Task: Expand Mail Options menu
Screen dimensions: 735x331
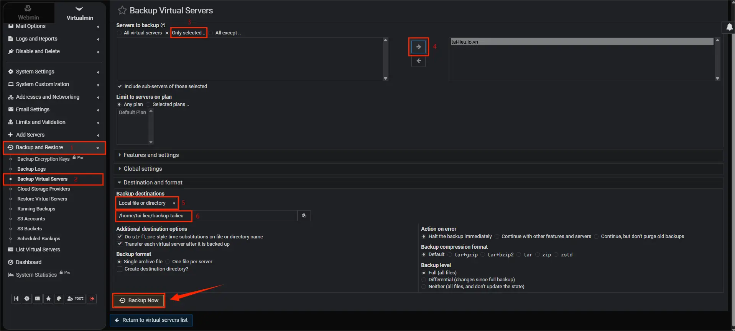Action: pyautogui.click(x=54, y=26)
